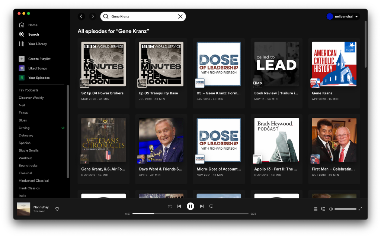Open the play queue

[x=316, y=209]
